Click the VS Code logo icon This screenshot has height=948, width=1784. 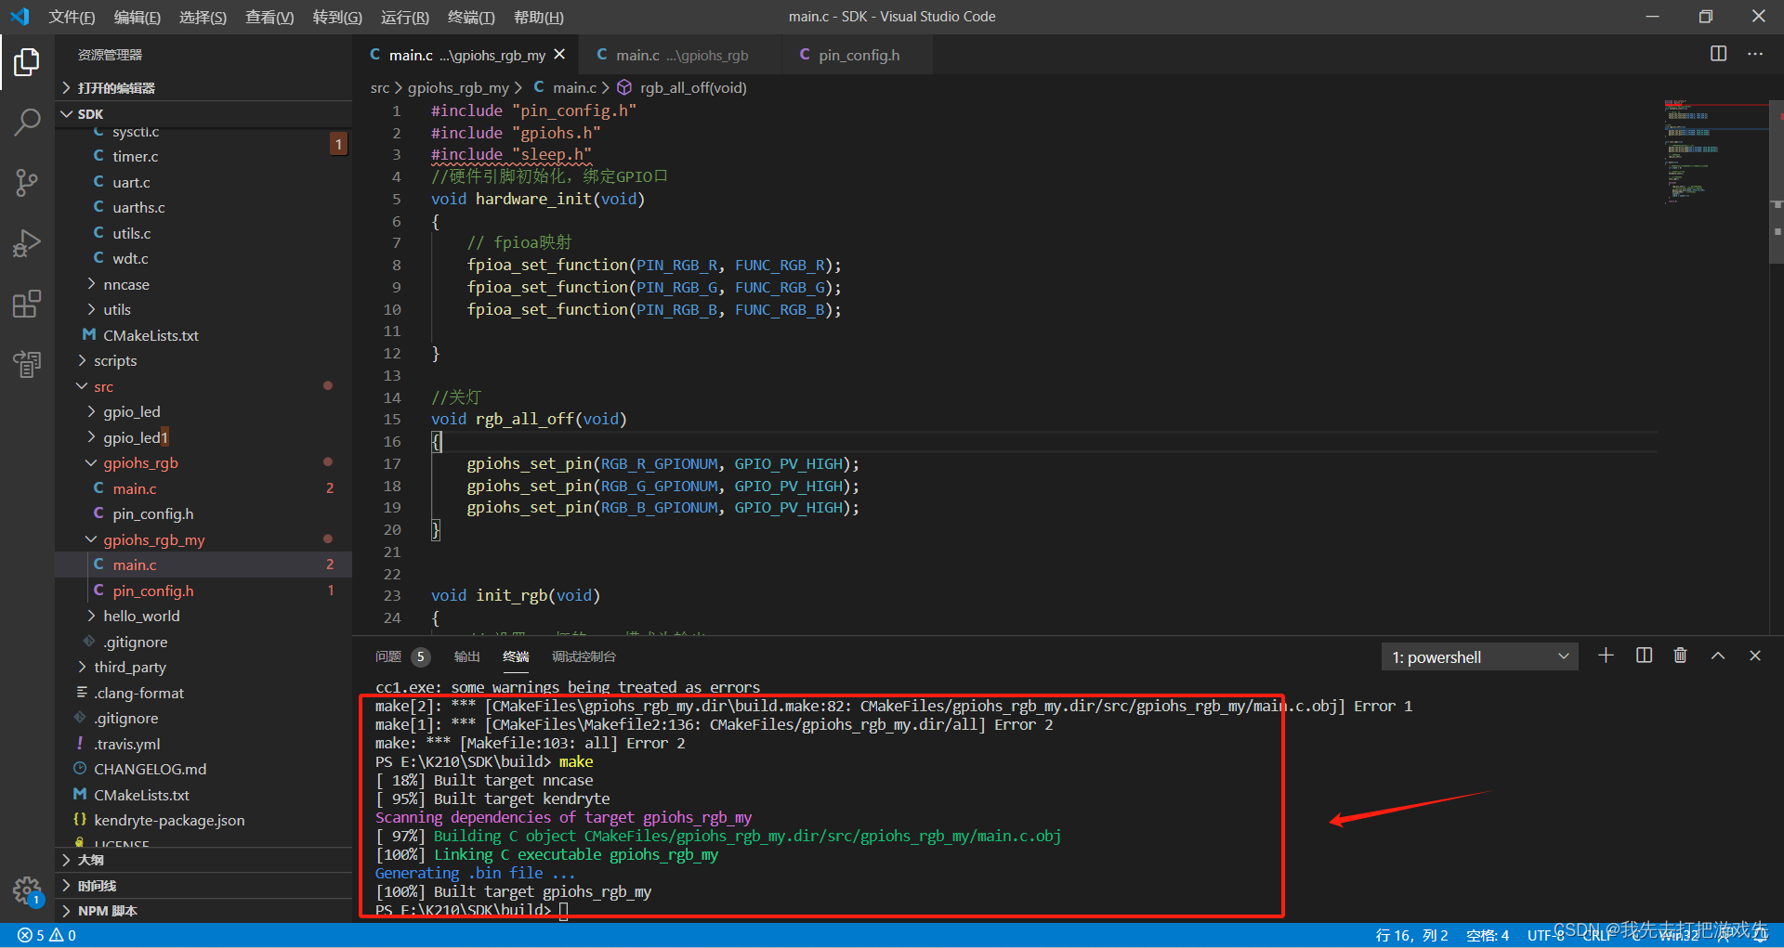pos(20,17)
